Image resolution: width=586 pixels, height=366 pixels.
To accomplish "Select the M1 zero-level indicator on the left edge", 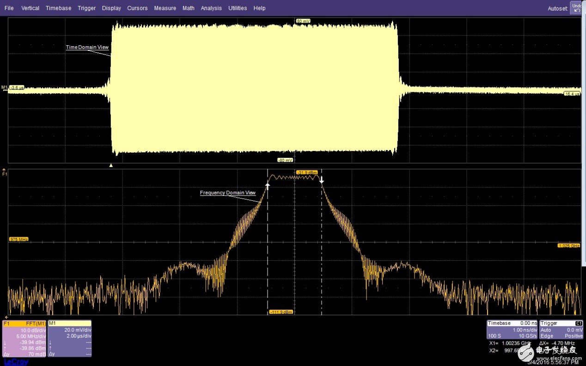I will click(5, 87).
